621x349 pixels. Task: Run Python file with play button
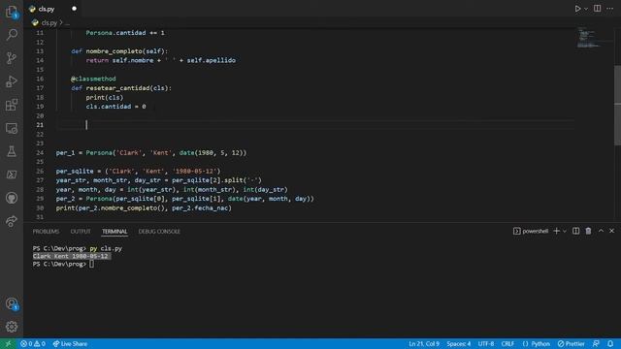pyautogui.click(x=577, y=9)
